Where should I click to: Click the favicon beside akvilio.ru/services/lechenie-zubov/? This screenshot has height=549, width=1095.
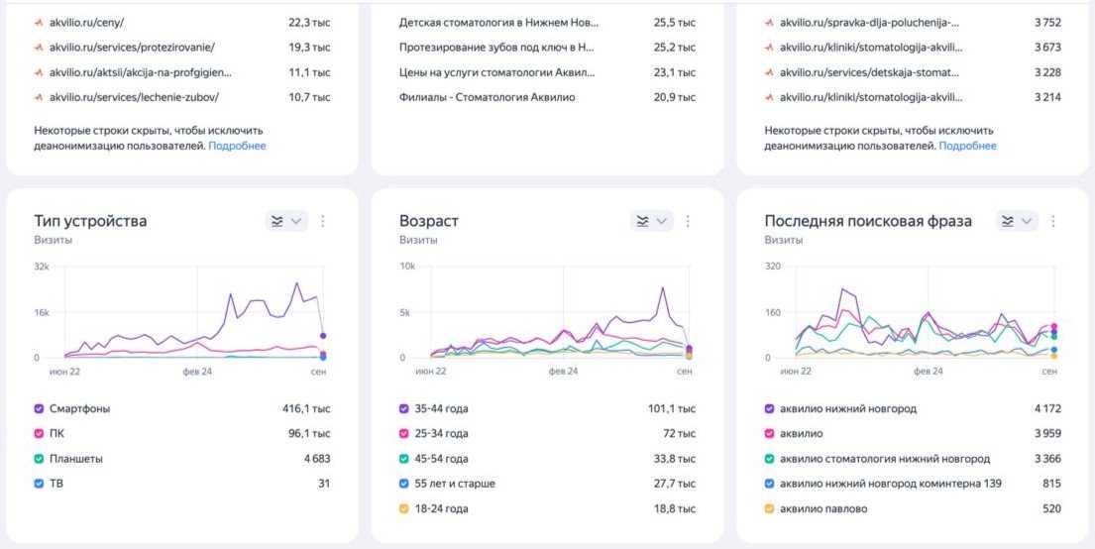(x=39, y=97)
